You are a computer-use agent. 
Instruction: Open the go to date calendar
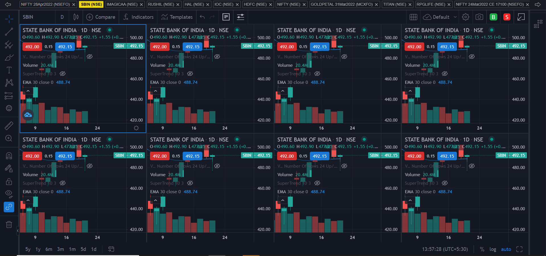click(111, 249)
